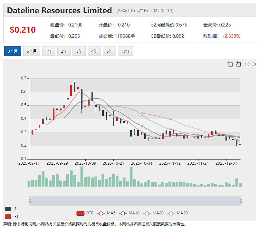Click the 2025-09-11 axis date label
Viewport: 259px width, 227px height.
[x=29, y=163]
